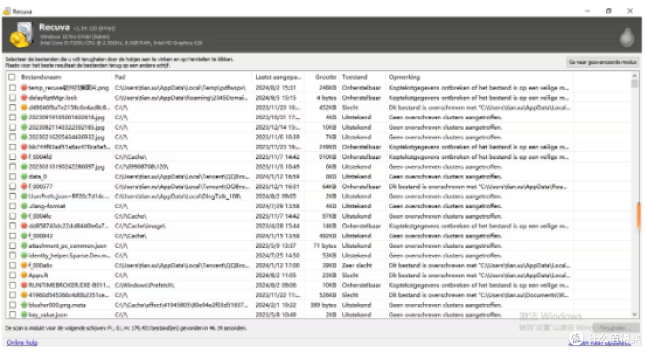Click the '4 bytes' size cell

coord(326,98)
